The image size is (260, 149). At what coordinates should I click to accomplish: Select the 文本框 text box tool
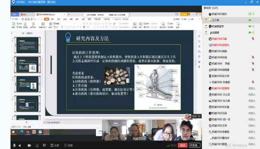(x=135, y=25)
